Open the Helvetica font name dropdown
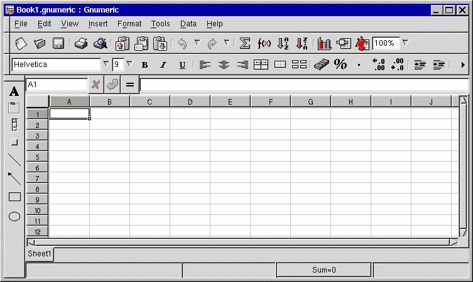This screenshot has width=473, height=282. point(106,64)
